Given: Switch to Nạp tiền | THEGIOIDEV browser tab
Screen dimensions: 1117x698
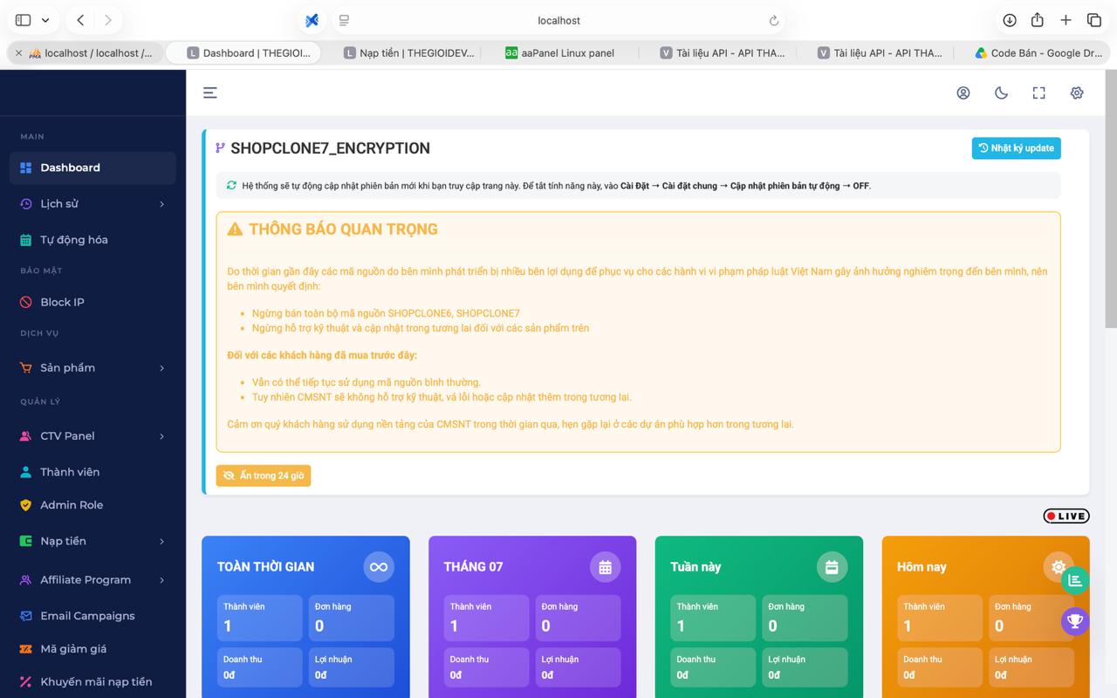Looking at the screenshot, I should [409, 53].
